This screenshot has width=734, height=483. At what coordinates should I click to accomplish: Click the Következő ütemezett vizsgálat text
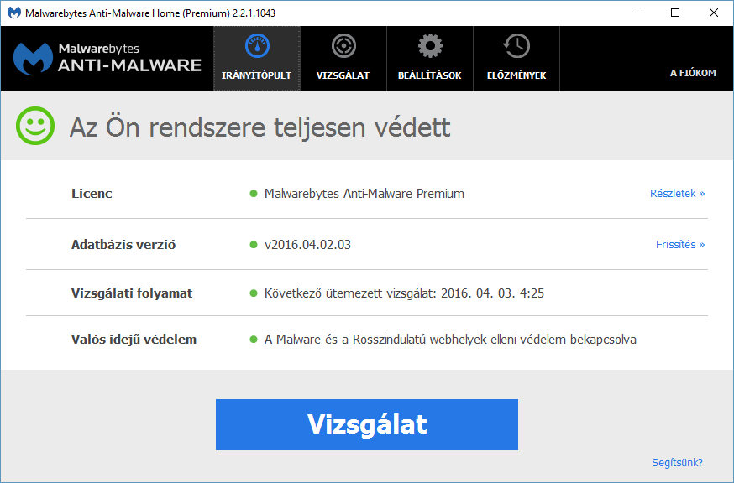404,293
